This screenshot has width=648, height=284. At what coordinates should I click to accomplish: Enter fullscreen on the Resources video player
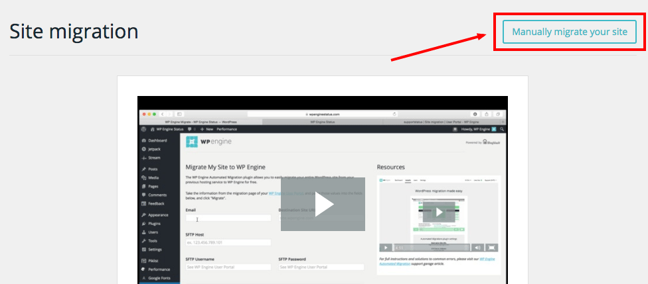pos(490,248)
